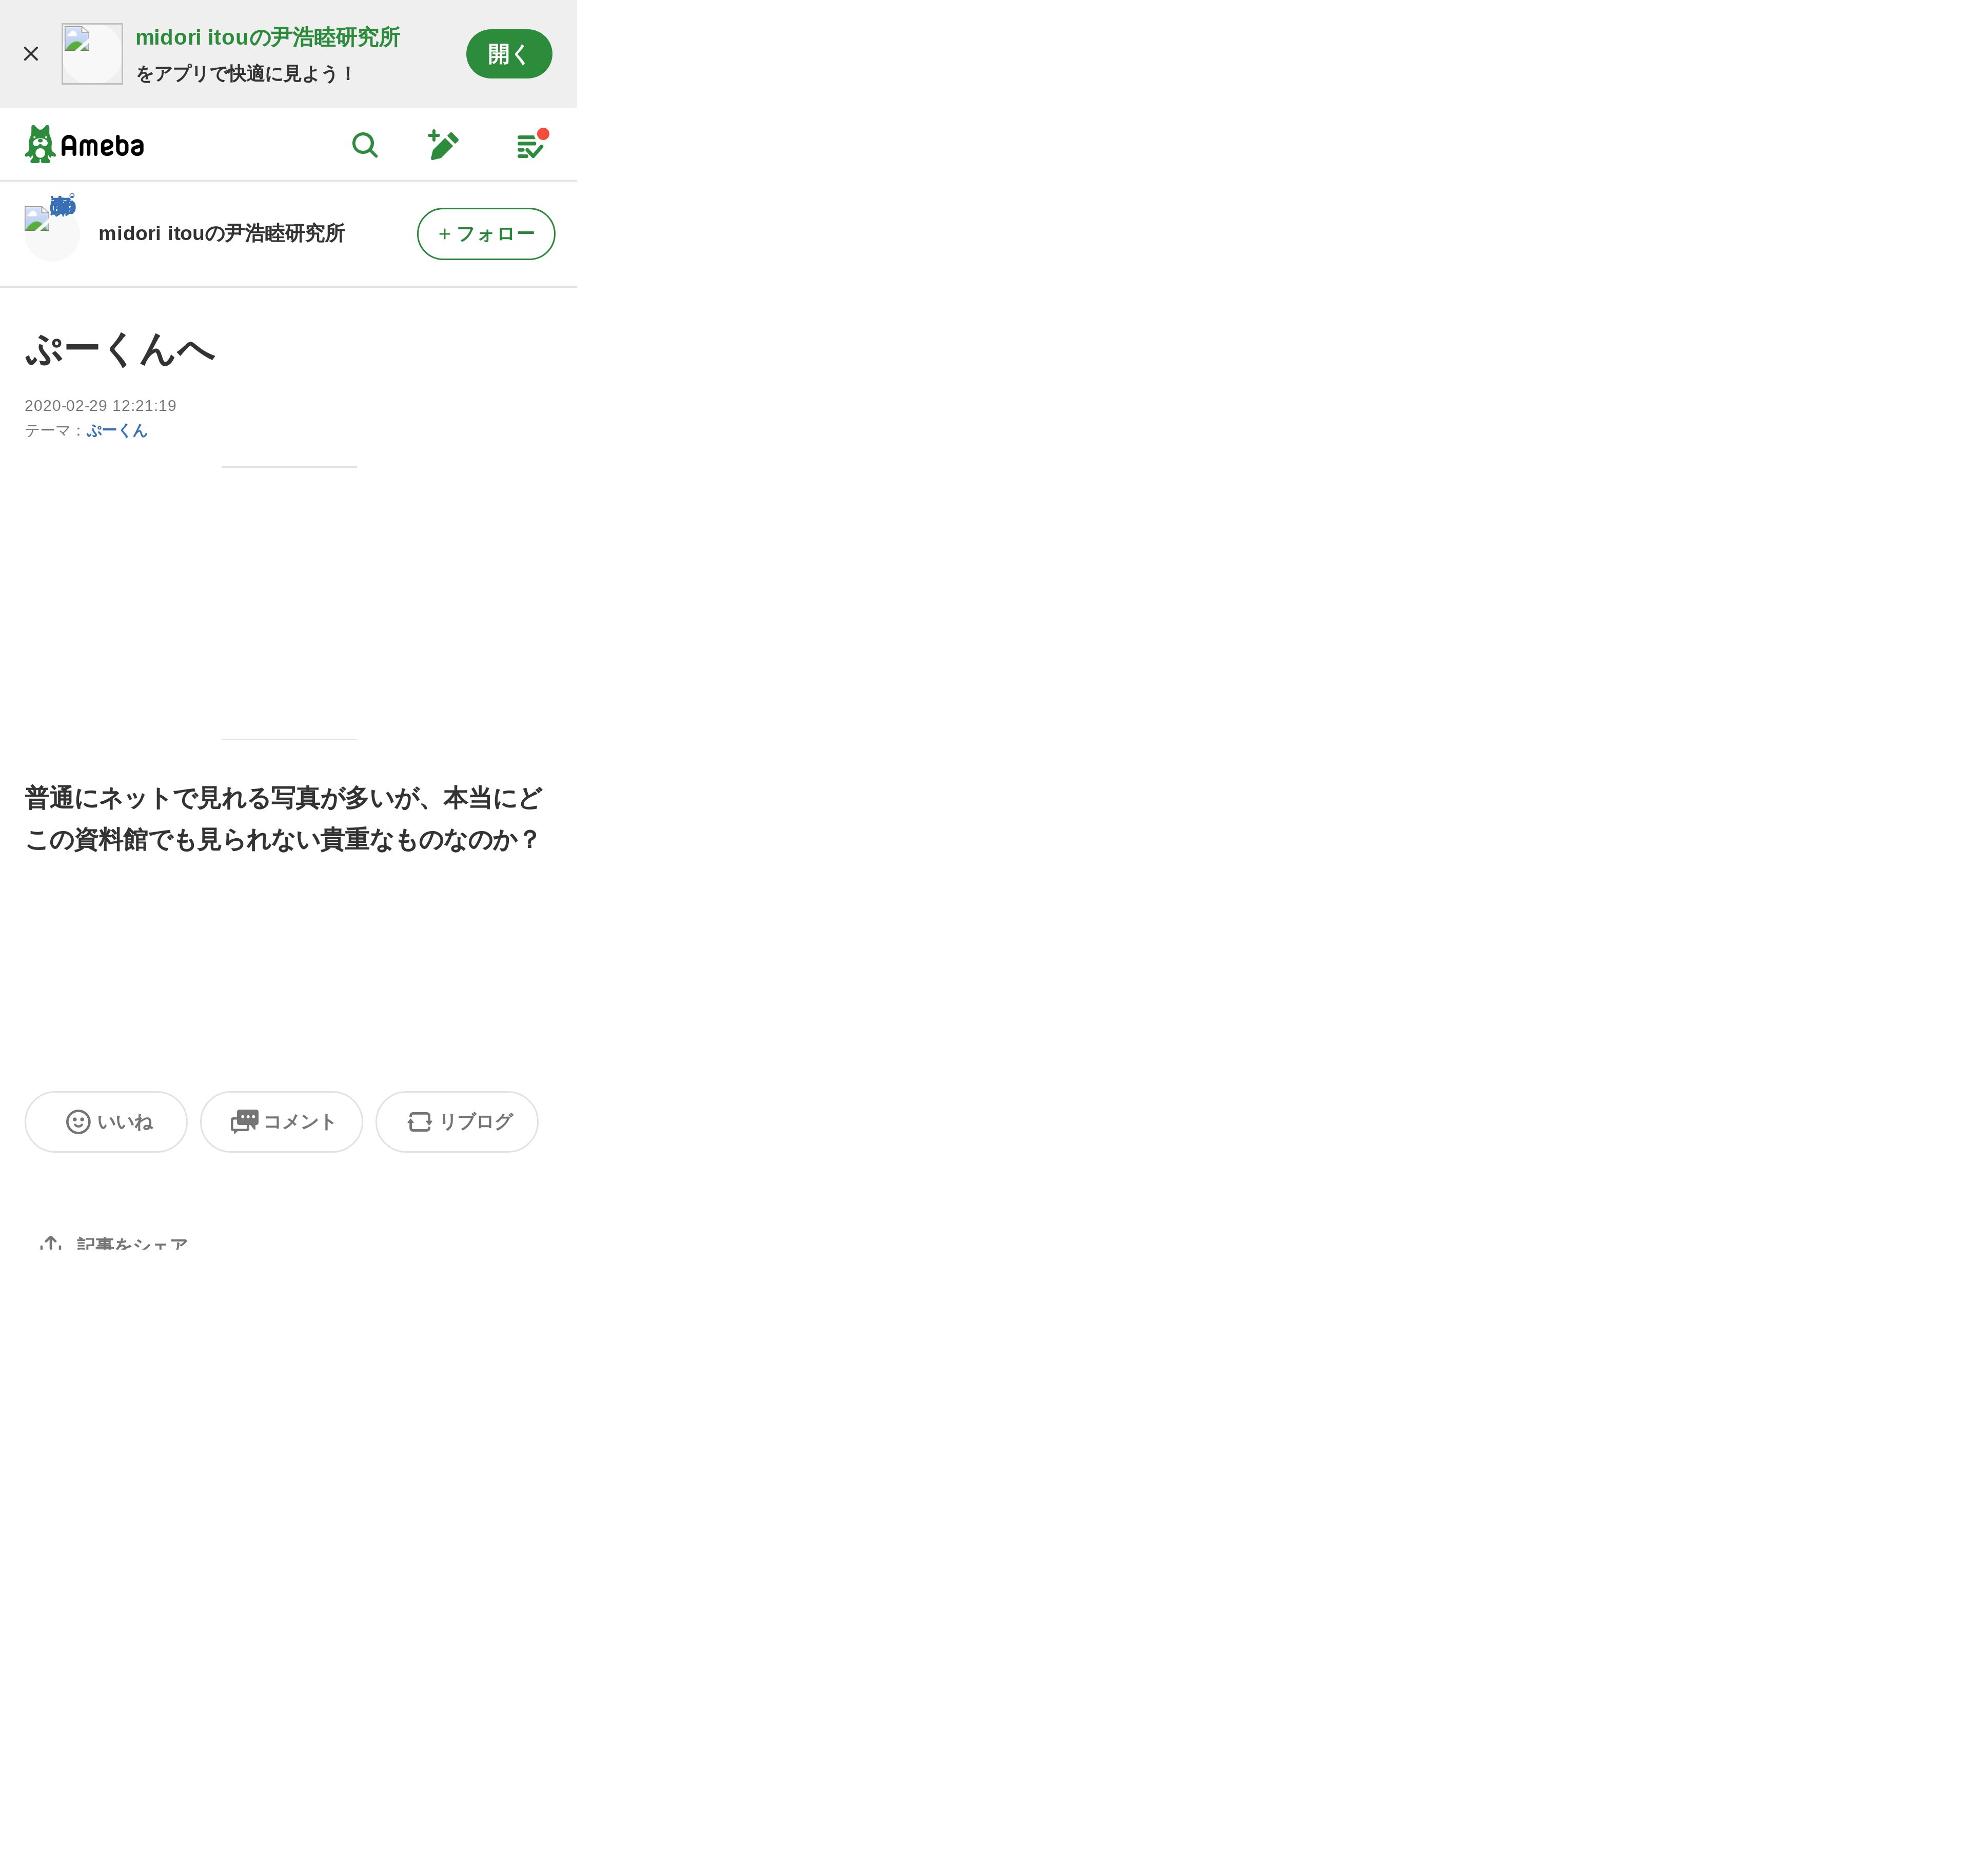Click the banner app thumbnail image
Viewport: 1976px width, 1876px height.
pos(92,54)
